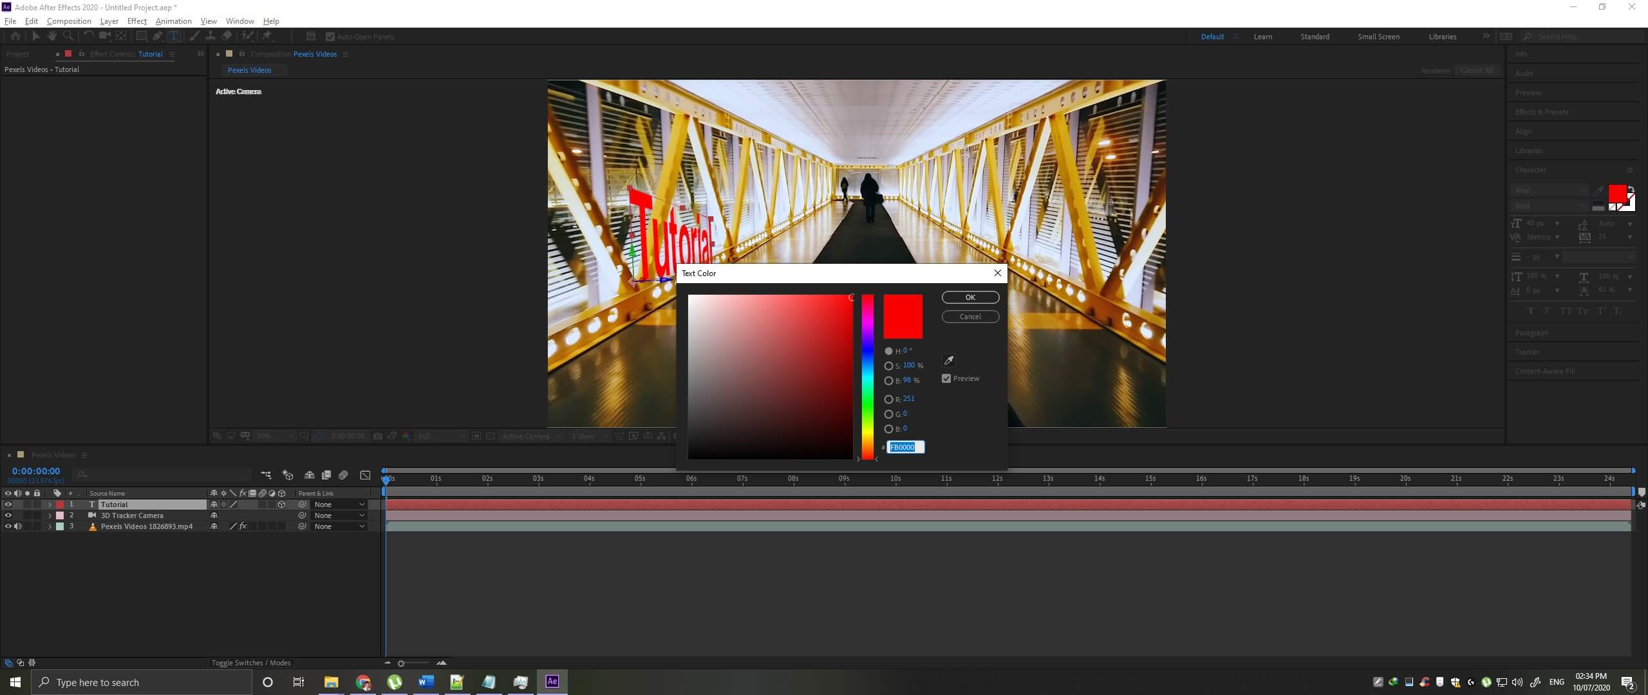Viewport: 1648px width, 695px height.
Task: Click the vertical hue spectrum slider
Action: 868,376
